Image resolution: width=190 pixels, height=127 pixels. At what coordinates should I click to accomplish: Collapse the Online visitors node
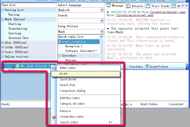[3, 57]
